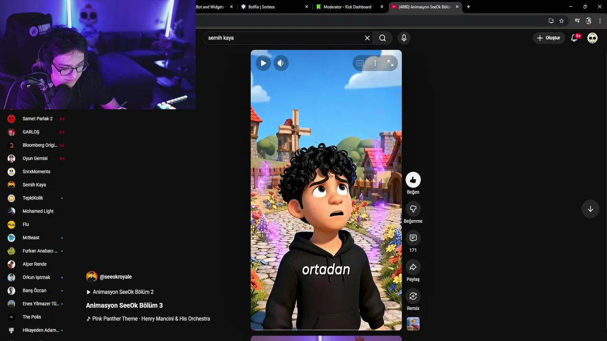Viewport: 607px width, 341px height.
Task: Click the seeokroyale channel avatar
Action: 92,277
